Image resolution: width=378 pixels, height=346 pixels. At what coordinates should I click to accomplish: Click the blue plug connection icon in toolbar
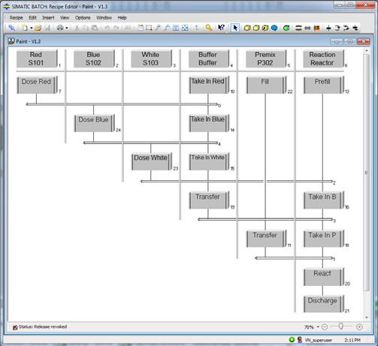[x=12, y=28]
